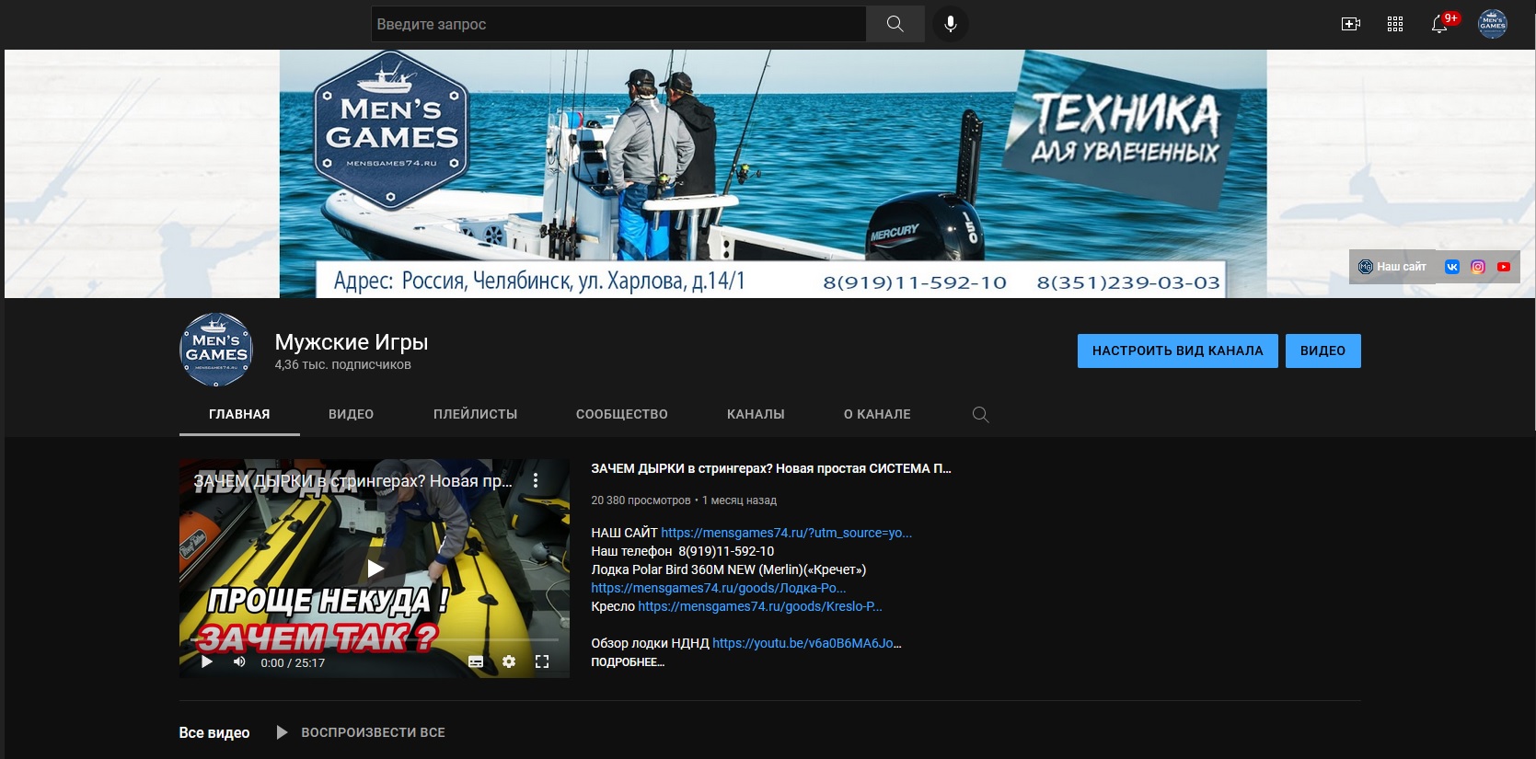Open VK link in channel banner
This screenshot has width=1536, height=759.
(x=1452, y=267)
